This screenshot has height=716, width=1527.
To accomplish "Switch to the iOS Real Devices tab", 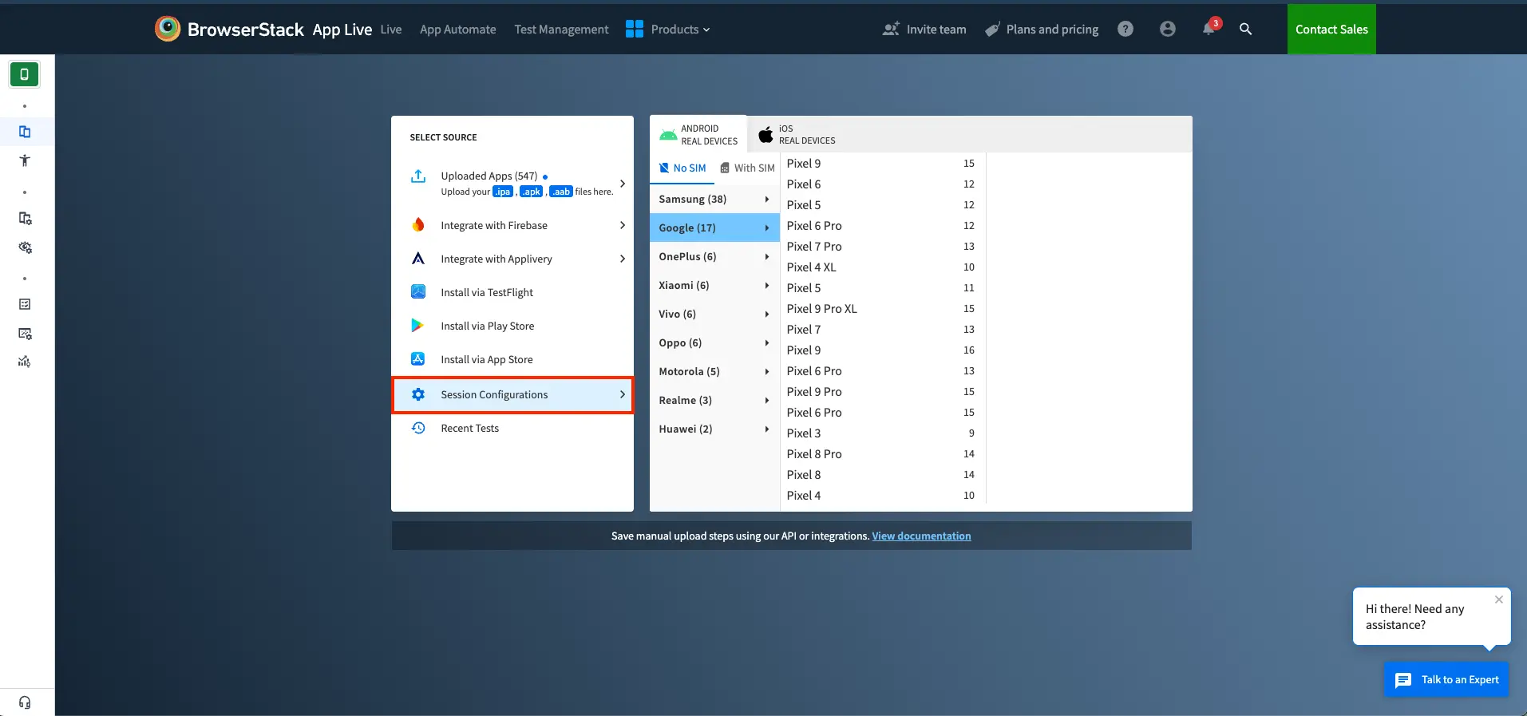I will pyautogui.click(x=797, y=134).
